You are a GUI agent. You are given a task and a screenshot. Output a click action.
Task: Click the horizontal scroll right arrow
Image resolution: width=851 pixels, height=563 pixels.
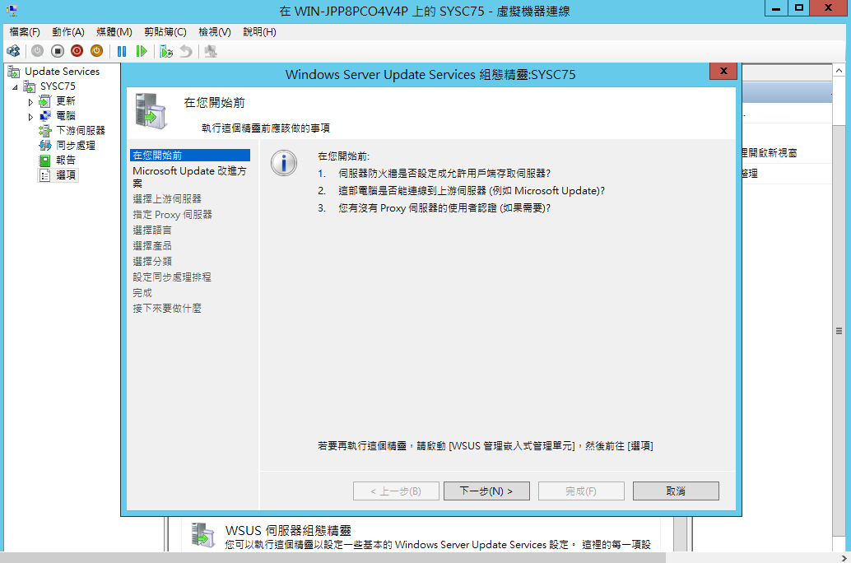[844, 557]
